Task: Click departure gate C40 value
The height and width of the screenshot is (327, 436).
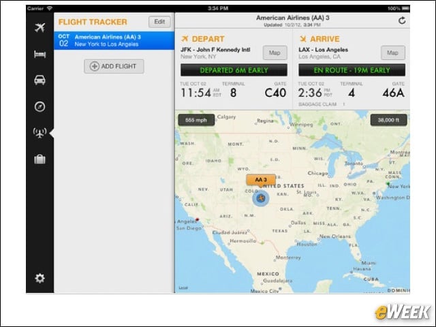Action: (275, 93)
